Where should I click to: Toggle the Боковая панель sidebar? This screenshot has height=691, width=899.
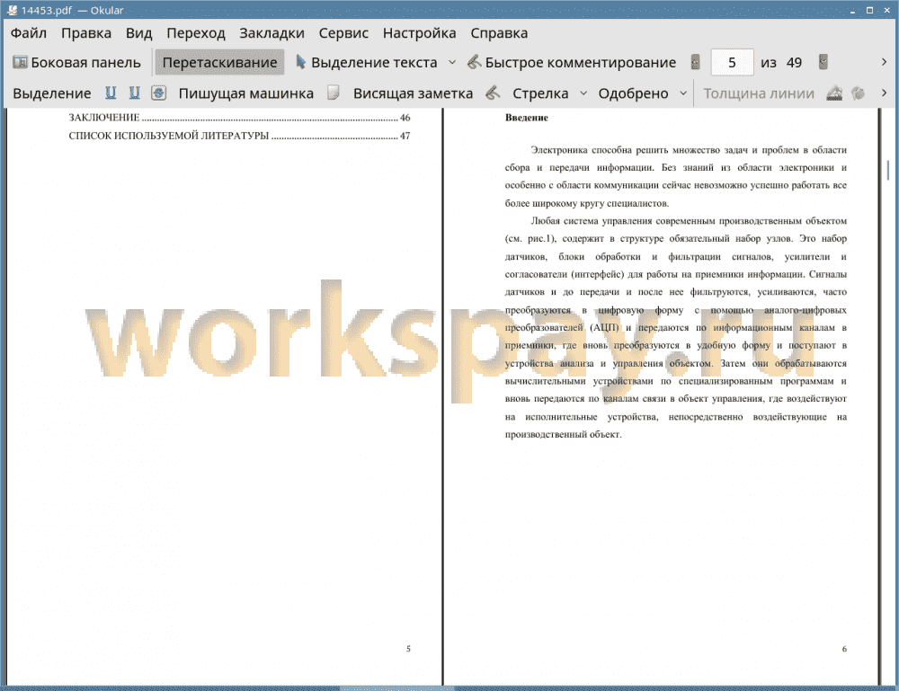76,63
